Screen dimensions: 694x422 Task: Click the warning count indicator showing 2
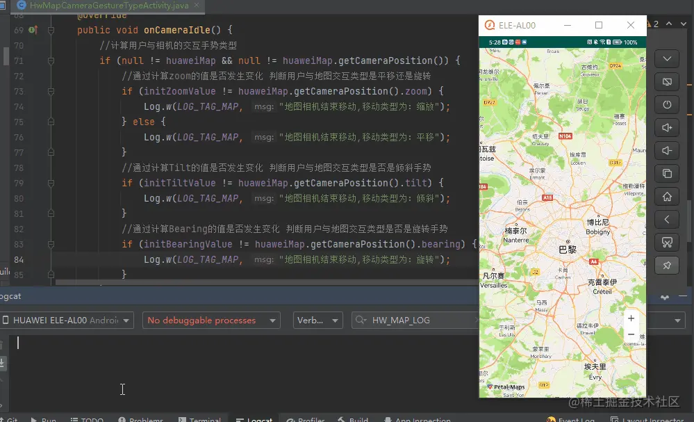point(652,24)
